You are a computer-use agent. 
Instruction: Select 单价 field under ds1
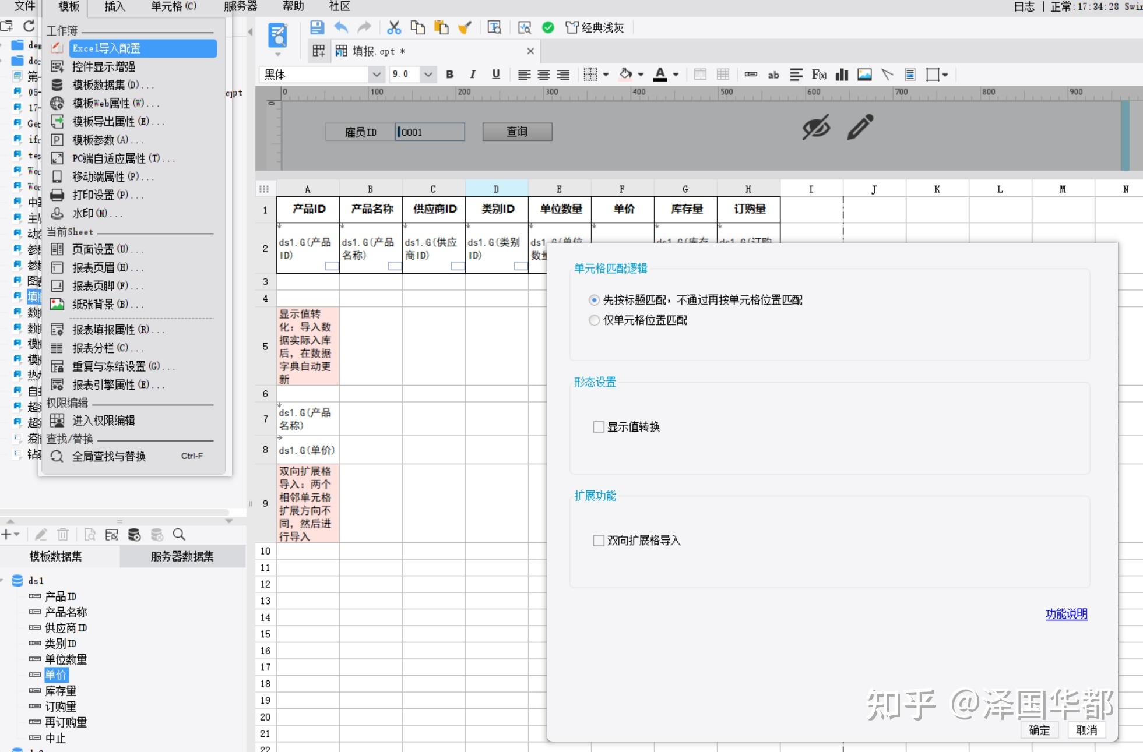coord(56,675)
